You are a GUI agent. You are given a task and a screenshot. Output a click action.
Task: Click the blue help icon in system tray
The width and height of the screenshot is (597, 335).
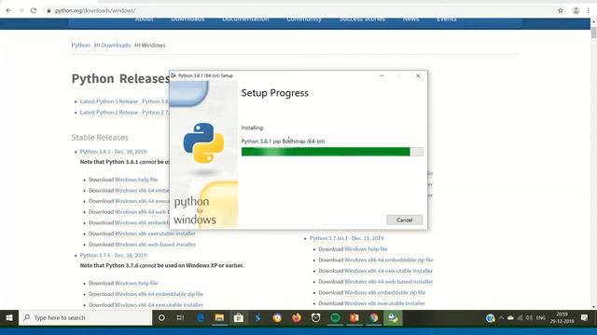tap(491, 318)
